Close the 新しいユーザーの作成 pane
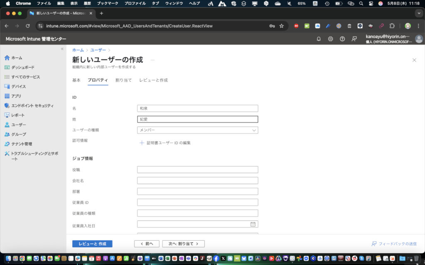Screen dimensions: 425x265 point(414,60)
